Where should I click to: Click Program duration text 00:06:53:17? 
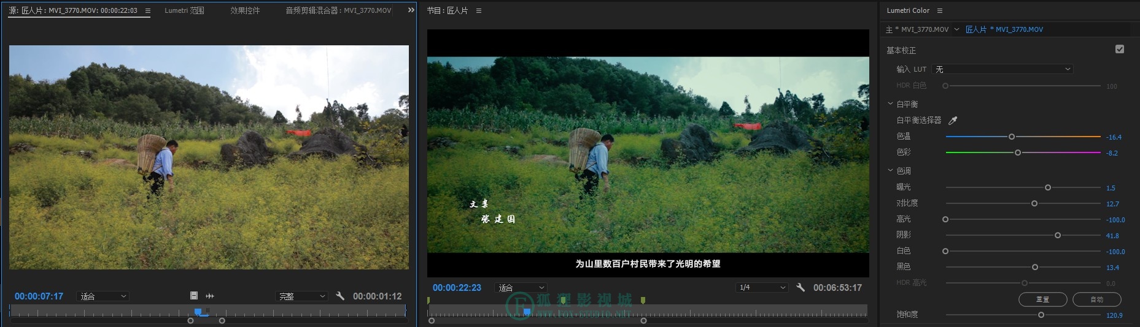837,287
